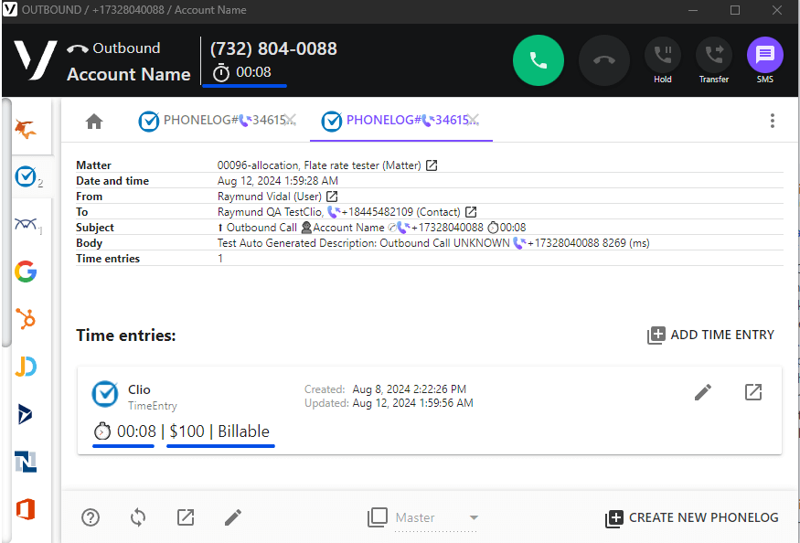Click the copy template icon beside Master
Image resolution: width=800 pixels, height=543 pixels.
tap(378, 517)
